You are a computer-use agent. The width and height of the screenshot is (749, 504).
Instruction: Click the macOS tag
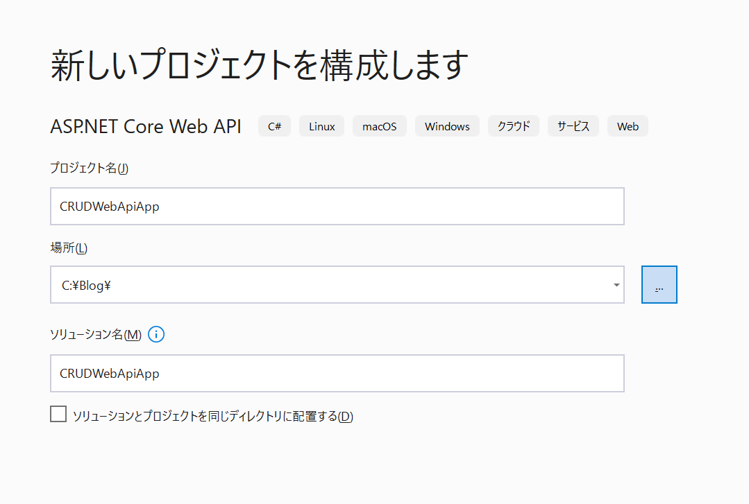pyautogui.click(x=380, y=126)
